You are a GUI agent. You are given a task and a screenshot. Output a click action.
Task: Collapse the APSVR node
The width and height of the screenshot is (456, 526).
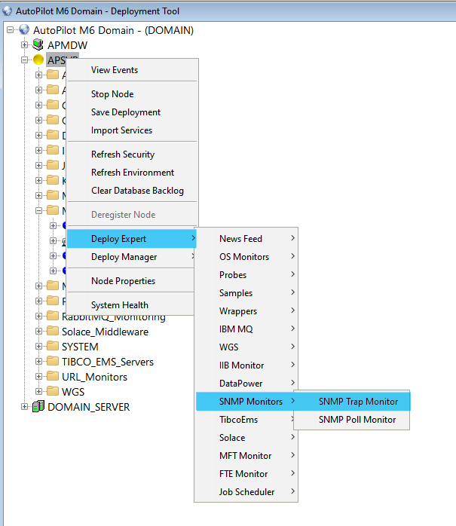click(x=24, y=60)
